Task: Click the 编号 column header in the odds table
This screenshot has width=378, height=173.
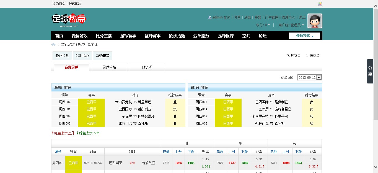Action: tap(58, 152)
